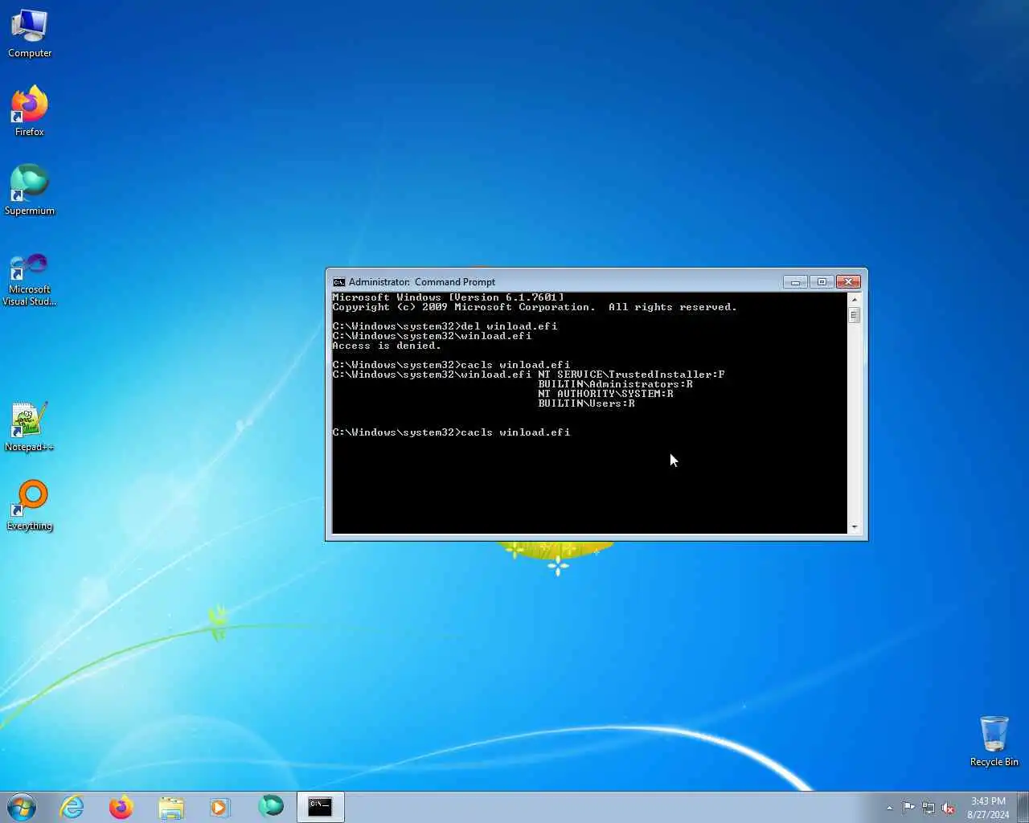Select the Supermium desktop shortcut
The height and width of the screenshot is (823, 1029).
pos(30,190)
